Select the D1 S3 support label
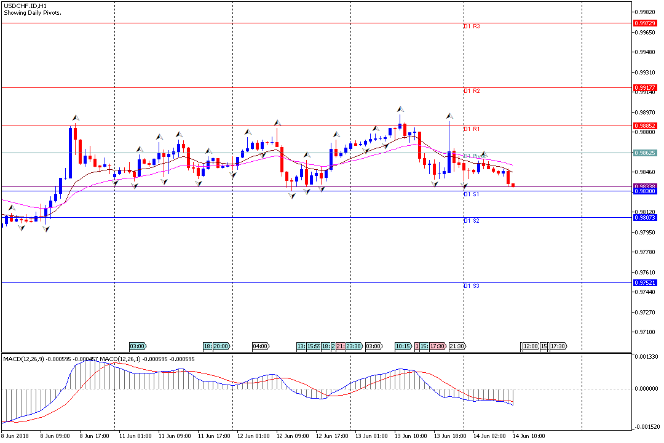The image size is (664, 443). [x=472, y=286]
